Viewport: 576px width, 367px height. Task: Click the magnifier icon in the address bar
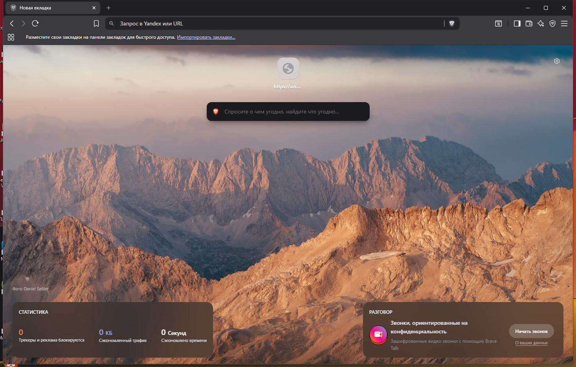point(112,23)
